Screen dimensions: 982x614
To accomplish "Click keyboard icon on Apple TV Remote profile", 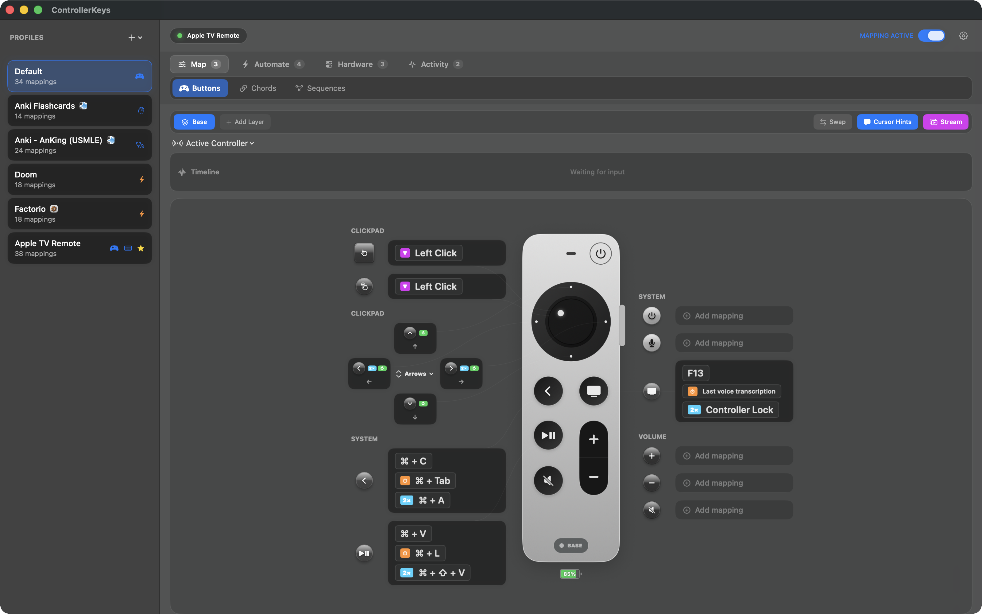I will [x=128, y=248].
